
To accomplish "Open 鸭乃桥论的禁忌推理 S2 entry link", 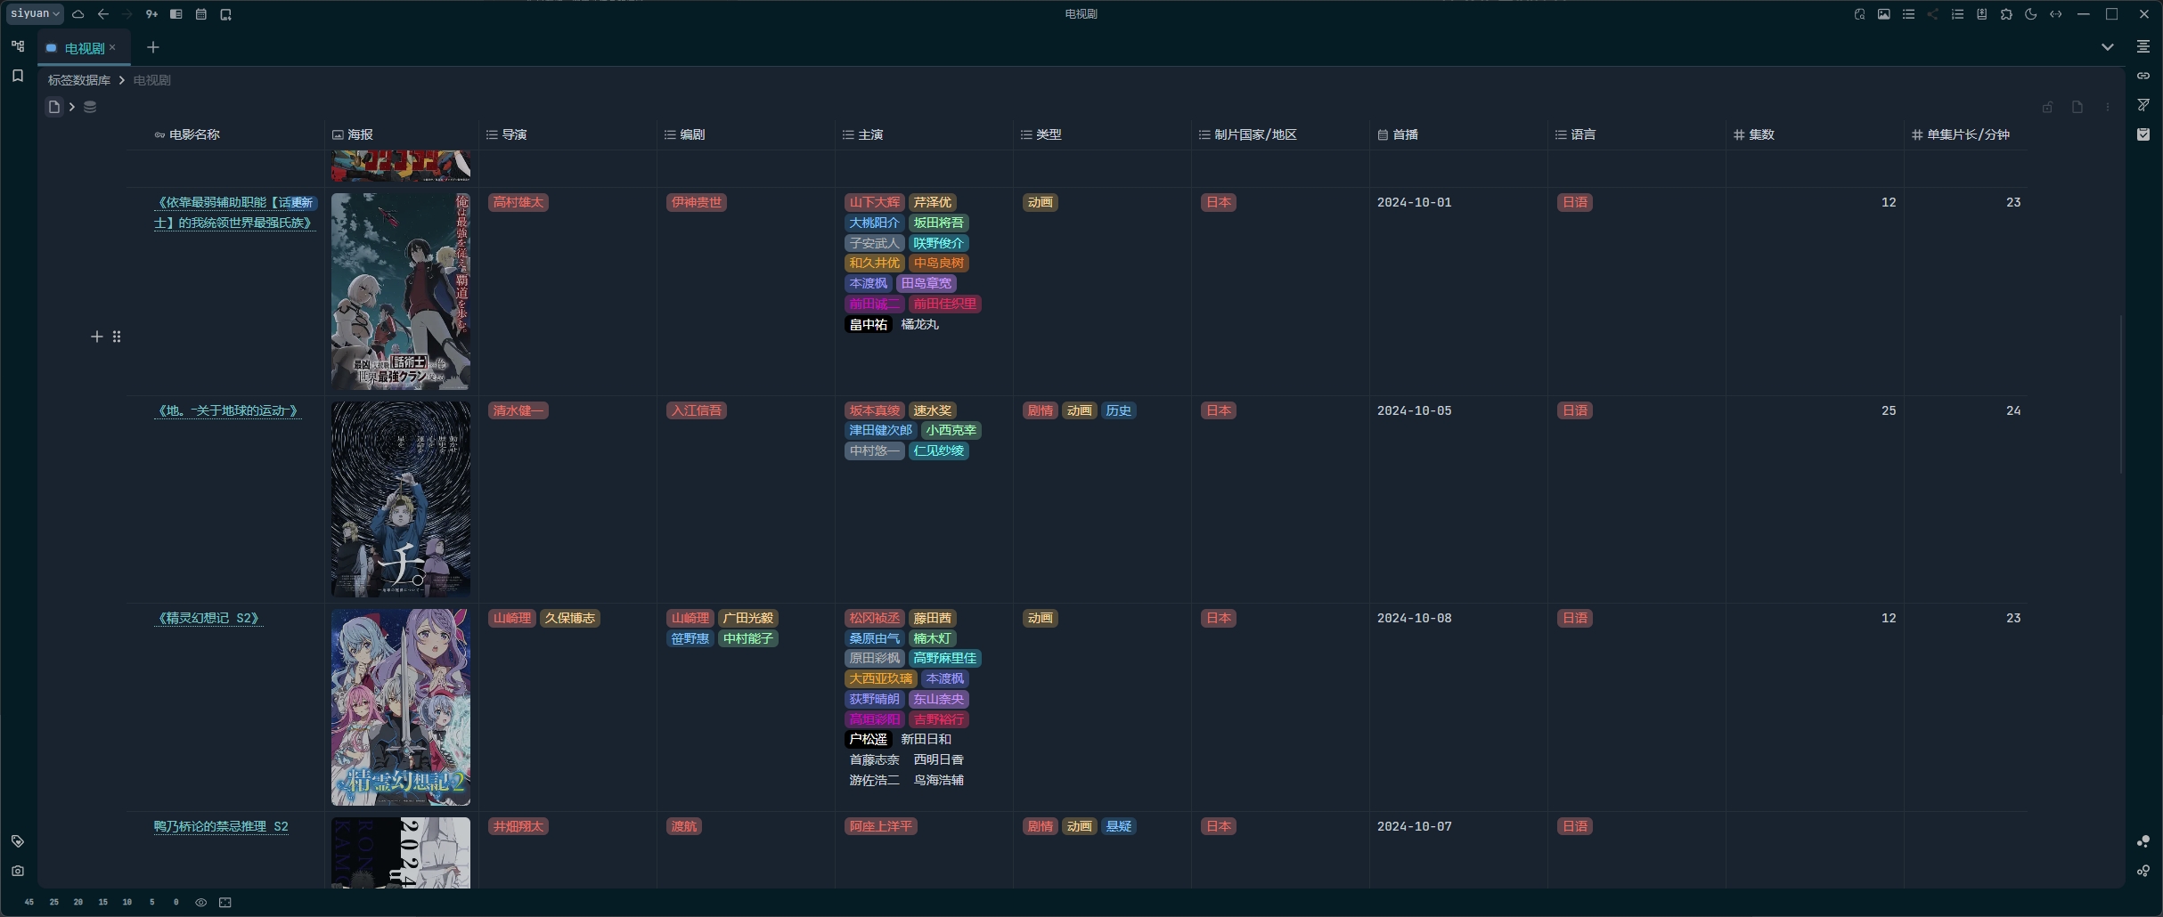I will (x=221, y=826).
